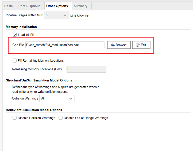Click the Collision Warnings dropdown arrow
The height and width of the screenshot is (151, 193).
click(71, 98)
